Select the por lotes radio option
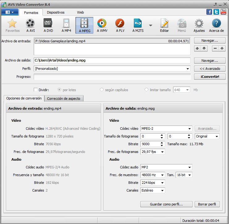 pyautogui.click(x=59, y=90)
